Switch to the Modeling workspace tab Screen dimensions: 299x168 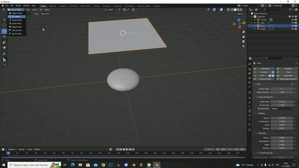pyautogui.click(x=53, y=6)
